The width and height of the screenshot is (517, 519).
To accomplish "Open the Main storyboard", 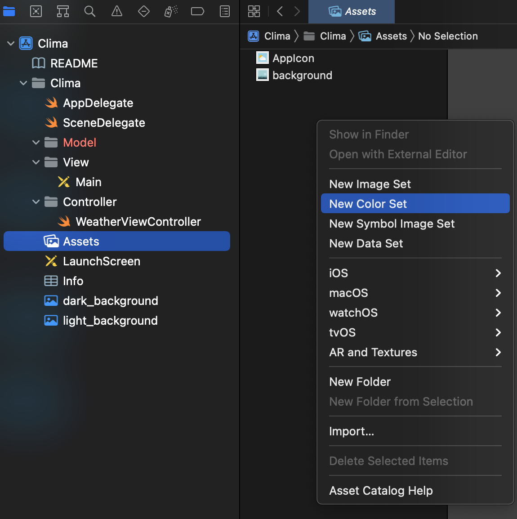I will coord(88,182).
